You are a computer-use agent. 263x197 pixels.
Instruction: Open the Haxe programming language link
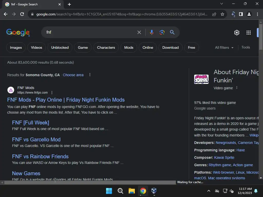(x=241, y=150)
